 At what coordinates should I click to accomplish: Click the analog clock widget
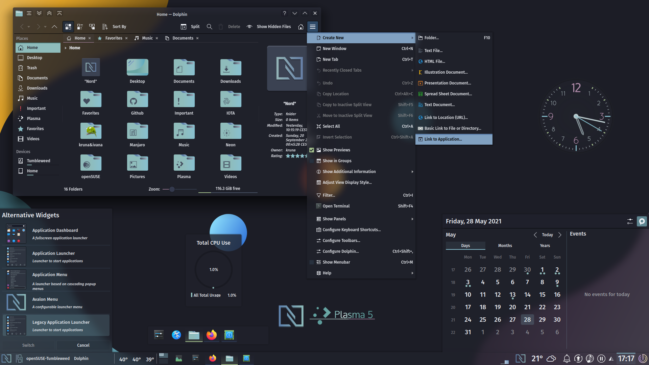576,116
